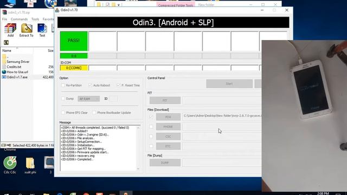The height and width of the screenshot is (195, 347).
Task: Check the CSC file checkbox
Action: point(151,136)
